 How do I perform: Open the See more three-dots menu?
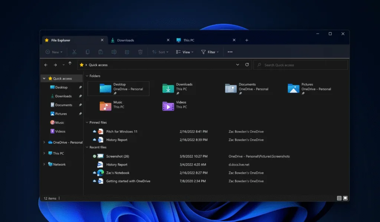(x=230, y=52)
